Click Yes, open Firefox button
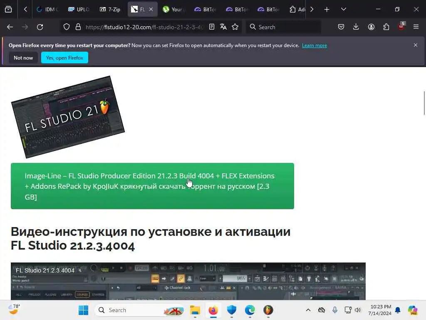 [x=64, y=57]
